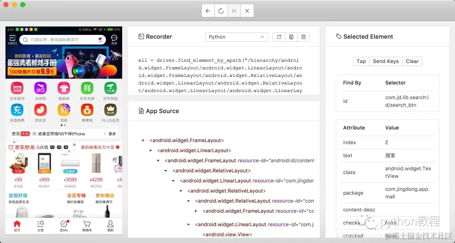The width and height of the screenshot is (455, 243).
Task: Select the android.view.View tree node
Action: point(227,235)
